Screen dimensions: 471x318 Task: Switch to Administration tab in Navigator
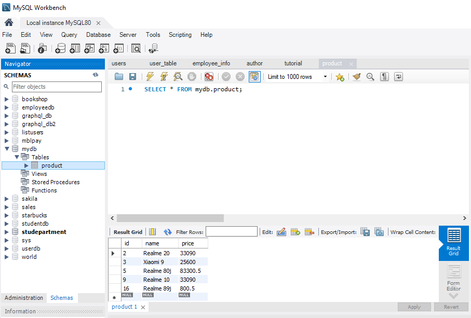click(24, 298)
